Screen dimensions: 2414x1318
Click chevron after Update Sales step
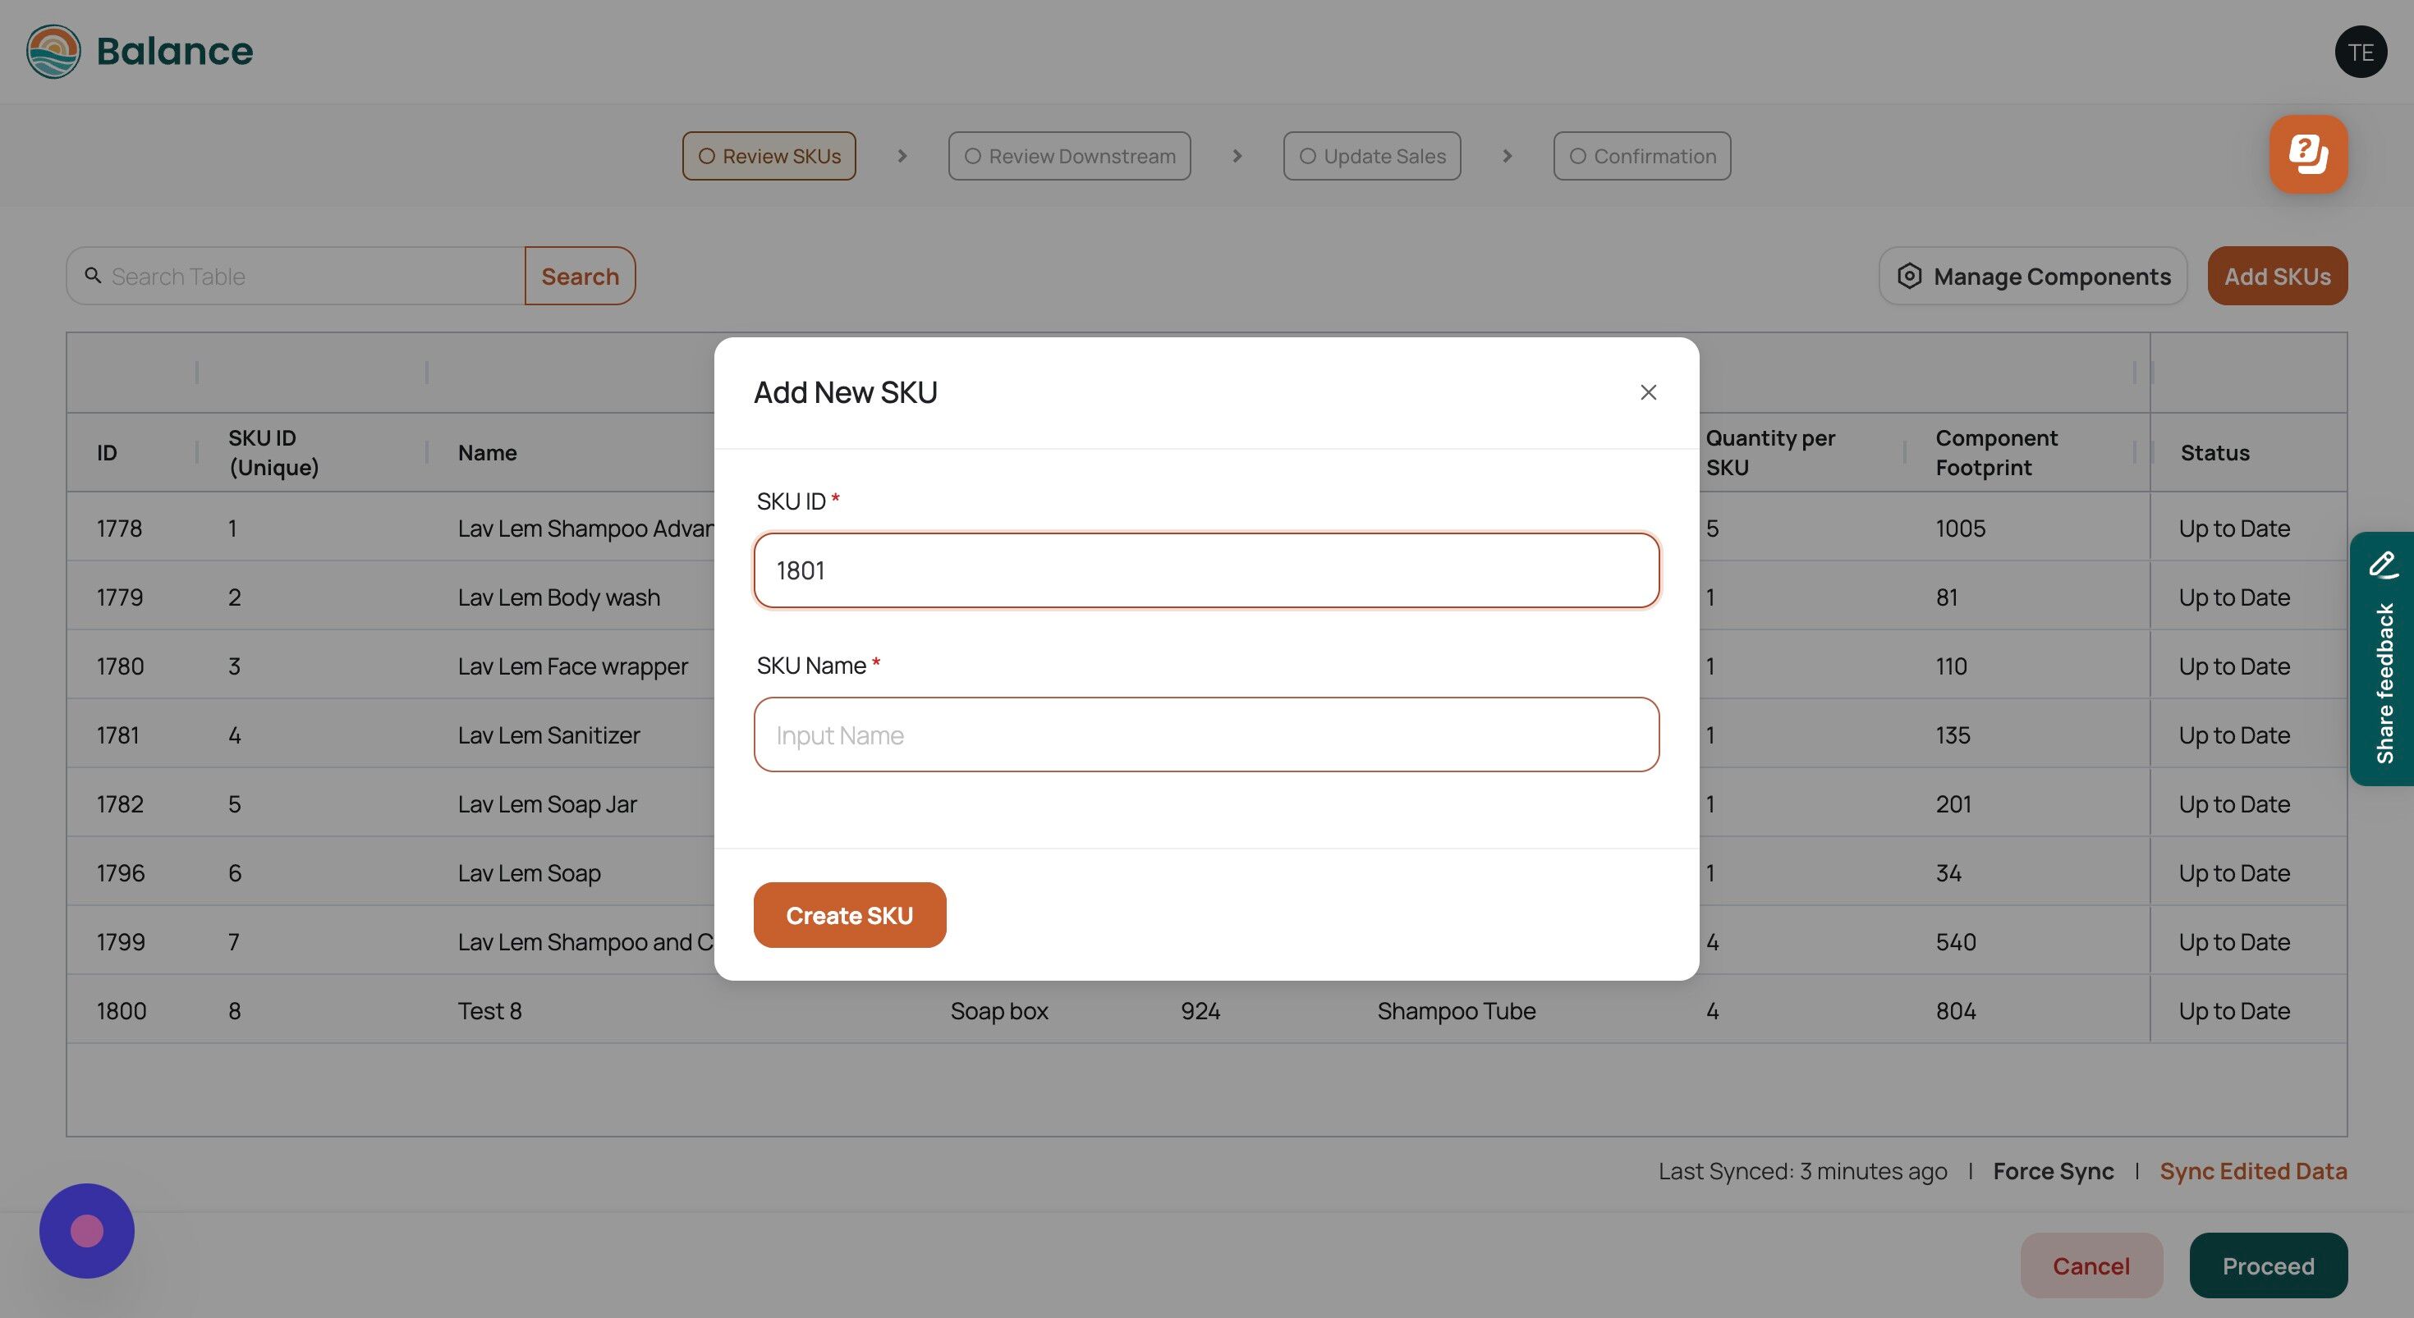pos(1507,157)
